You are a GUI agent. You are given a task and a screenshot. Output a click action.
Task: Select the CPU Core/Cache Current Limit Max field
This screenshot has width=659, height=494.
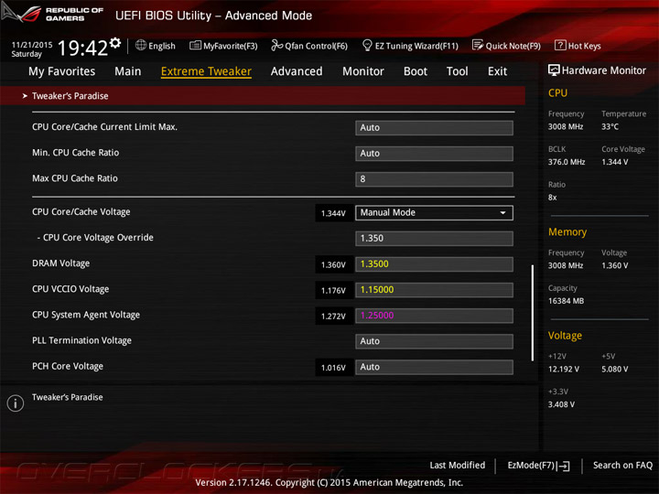point(434,128)
